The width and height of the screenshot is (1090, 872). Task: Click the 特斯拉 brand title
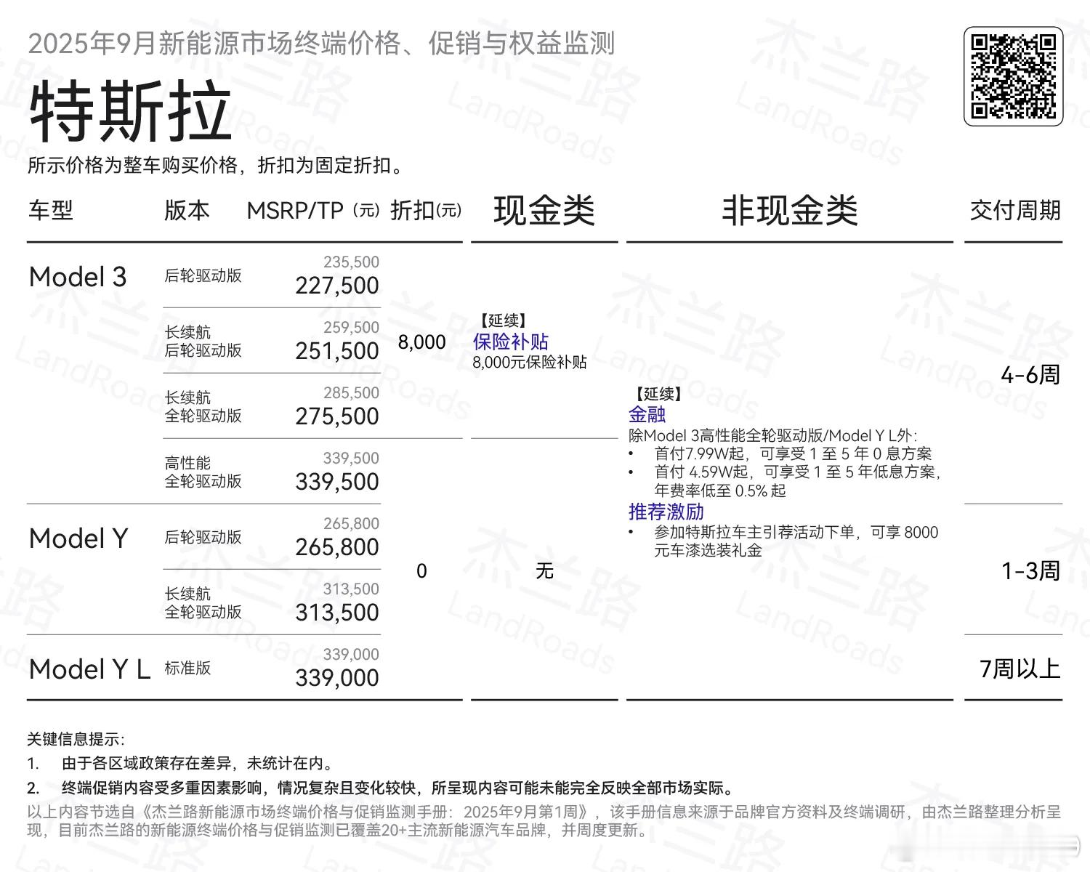130,112
